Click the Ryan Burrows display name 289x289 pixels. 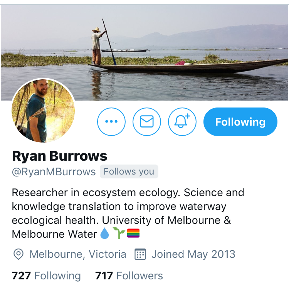(59, 156)
